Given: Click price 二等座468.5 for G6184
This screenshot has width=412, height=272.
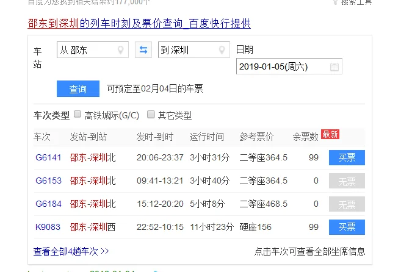Looking at the screenshot, I should click(x=263, y=204).
